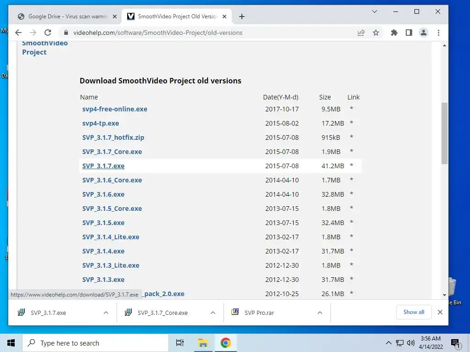Click the SVP_3.1.7.exe link in the list
Image resolution: width=470 pixels, height=352 pixels.
click(103, 166)
